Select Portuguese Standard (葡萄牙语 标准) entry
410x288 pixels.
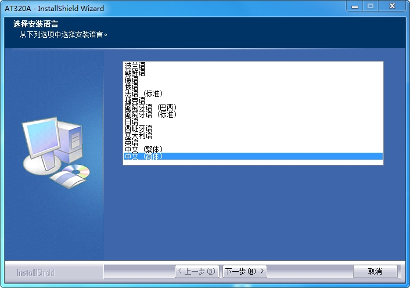[150, 114]
